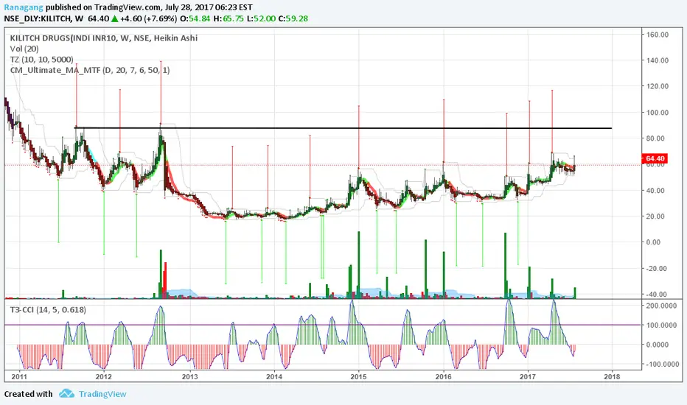Screen dimensions: 687x405
Task: Click the 2015 label on time axis
Action: 359,376
